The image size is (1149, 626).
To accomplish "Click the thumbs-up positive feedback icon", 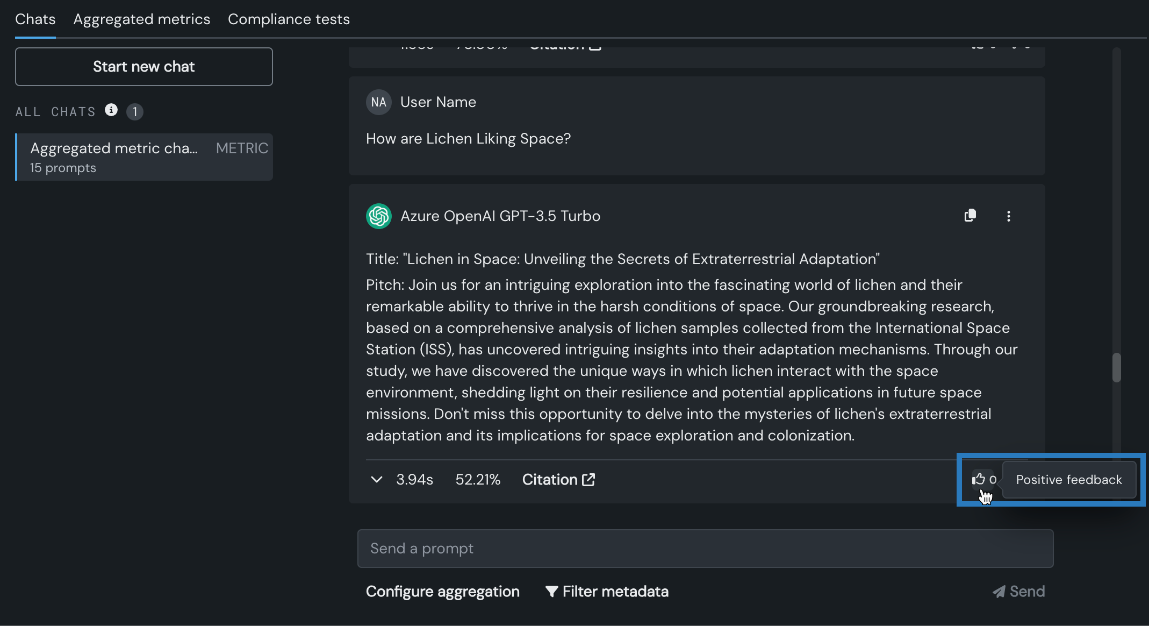I will [979, 479].
